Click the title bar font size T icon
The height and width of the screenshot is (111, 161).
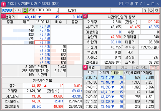point(136,4)
